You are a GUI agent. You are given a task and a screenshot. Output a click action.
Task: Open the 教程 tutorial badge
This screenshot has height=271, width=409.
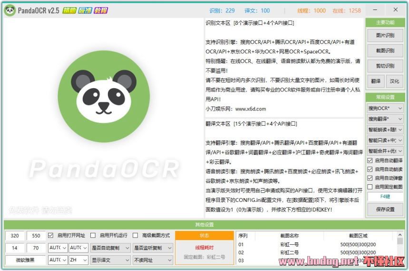(101, 10)
